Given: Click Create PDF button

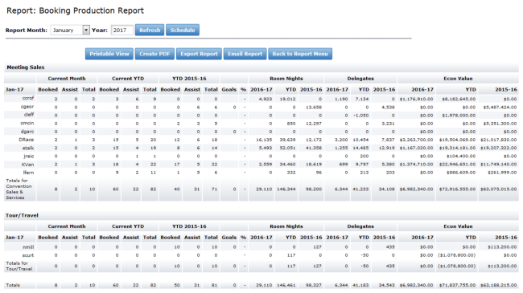Looking at the screenshot, I should point(154,54).
